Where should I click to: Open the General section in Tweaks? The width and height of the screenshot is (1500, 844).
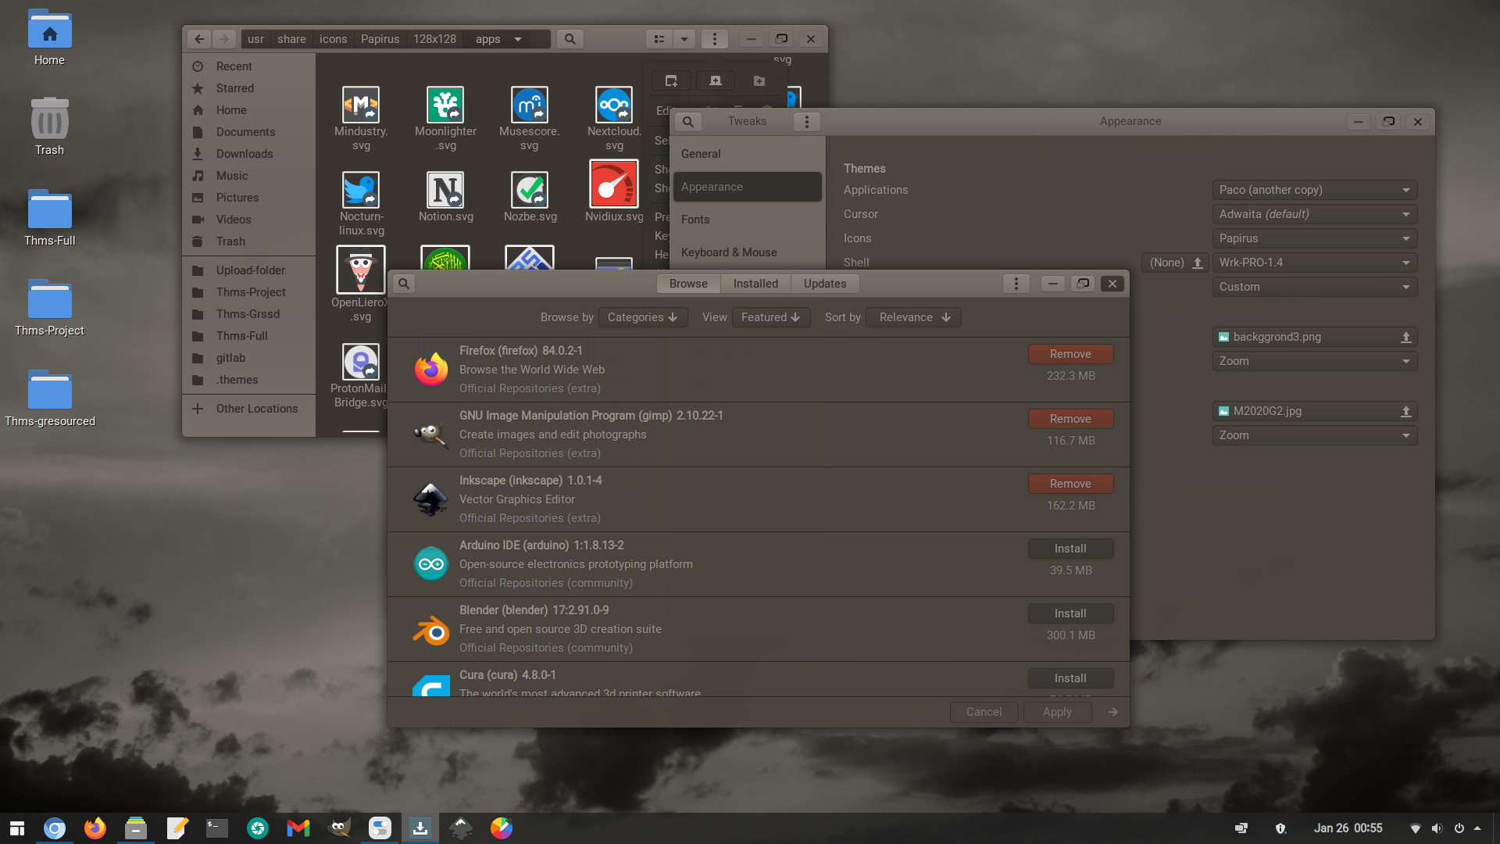748,154
